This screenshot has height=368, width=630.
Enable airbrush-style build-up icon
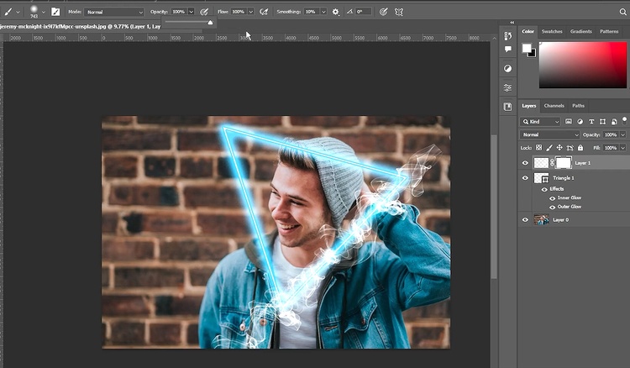[x=264, y=12]
